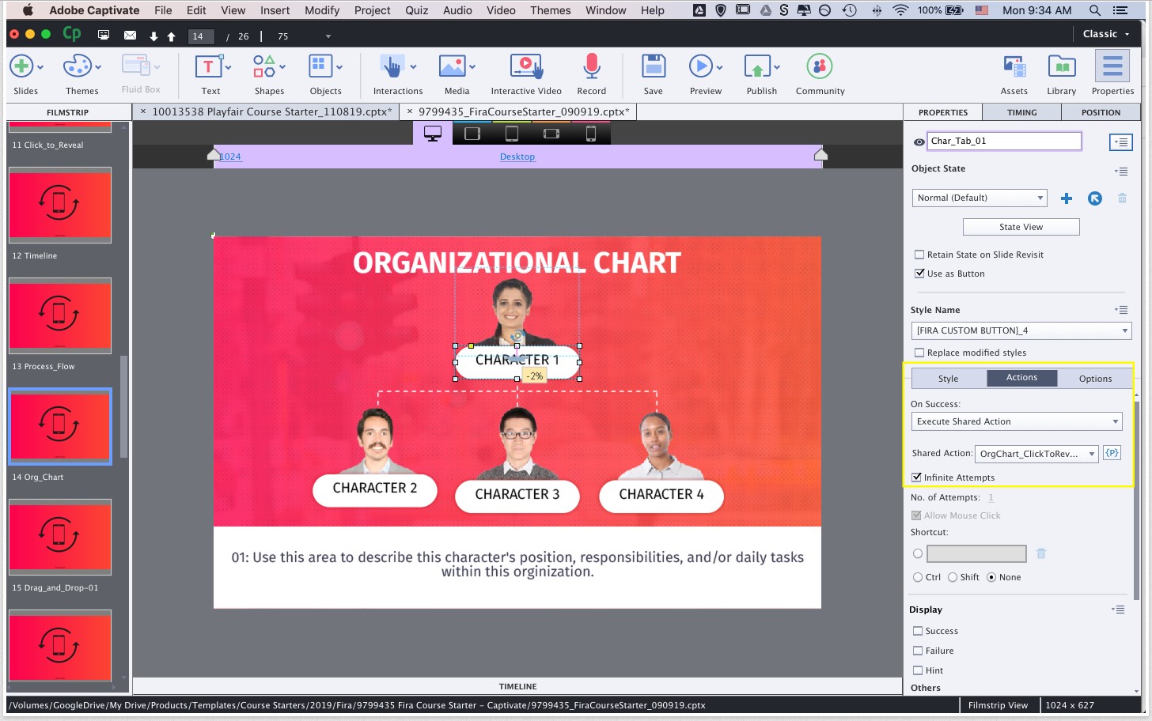Viewport: 1152px width, 721px height.
Task: Click the Community icon
Action: pos(819,67)
